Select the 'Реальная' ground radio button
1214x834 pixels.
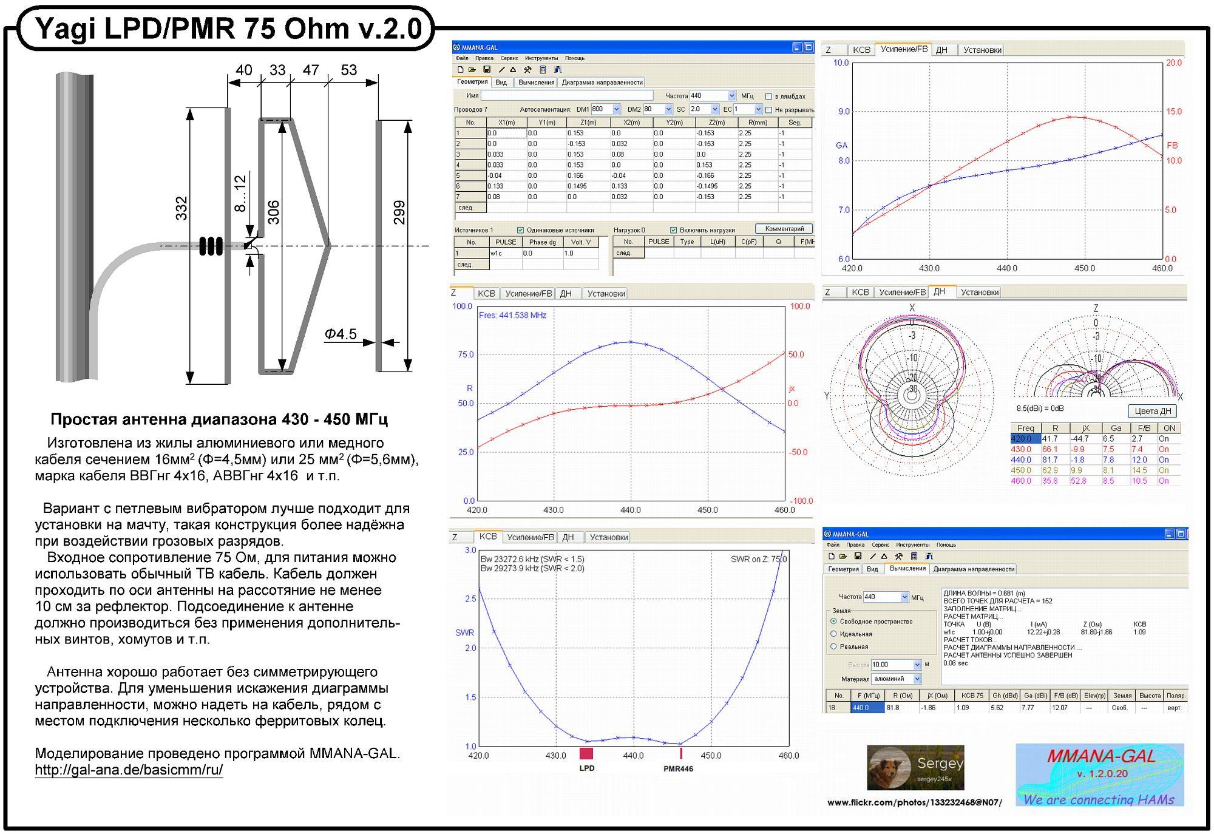click(x=833, y=646)
